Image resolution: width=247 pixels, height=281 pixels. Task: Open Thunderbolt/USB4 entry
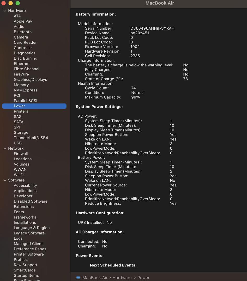[x=31, y=138]
